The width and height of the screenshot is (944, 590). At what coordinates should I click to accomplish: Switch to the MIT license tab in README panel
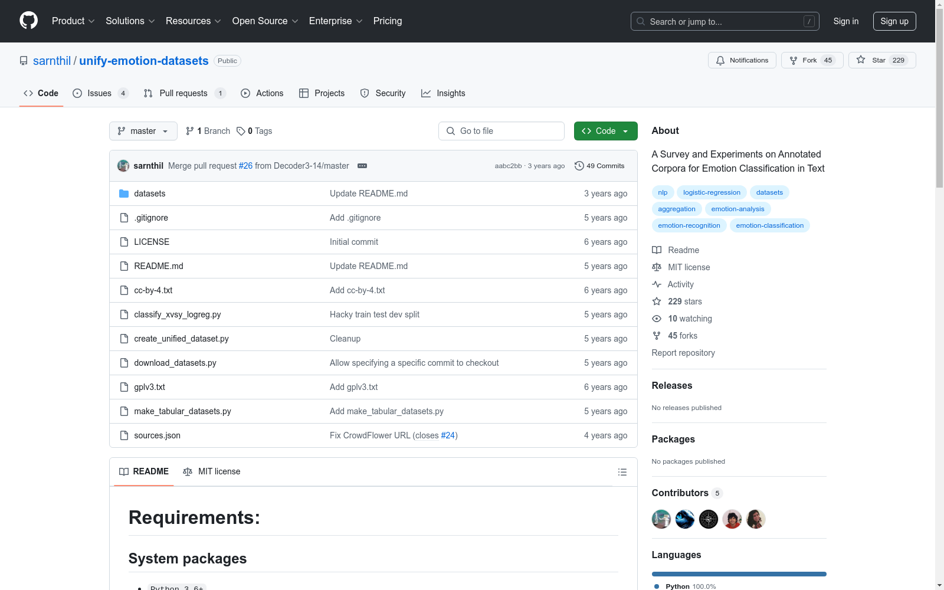click(212, 471)
